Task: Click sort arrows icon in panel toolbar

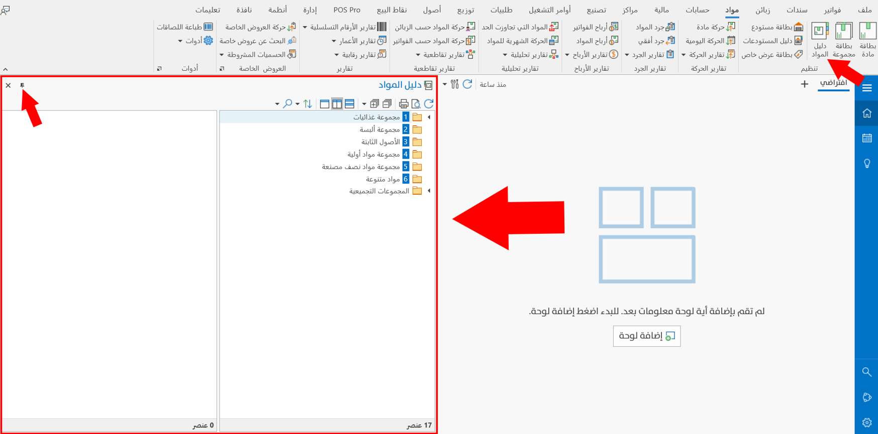Action: (308, 104)
